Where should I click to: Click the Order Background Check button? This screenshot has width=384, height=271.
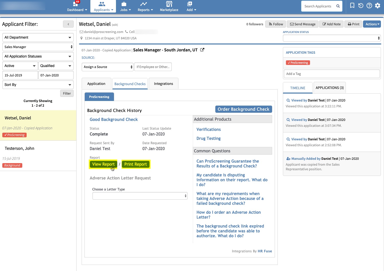[243, 109]
